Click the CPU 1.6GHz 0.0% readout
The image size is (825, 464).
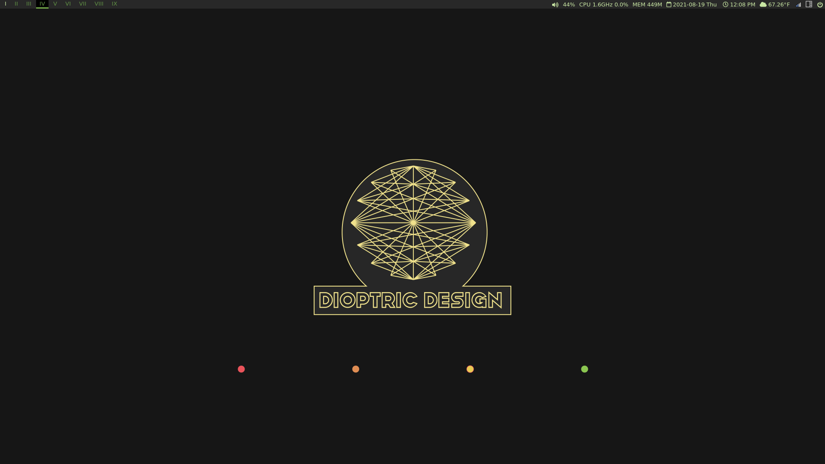tap(604, 5)
